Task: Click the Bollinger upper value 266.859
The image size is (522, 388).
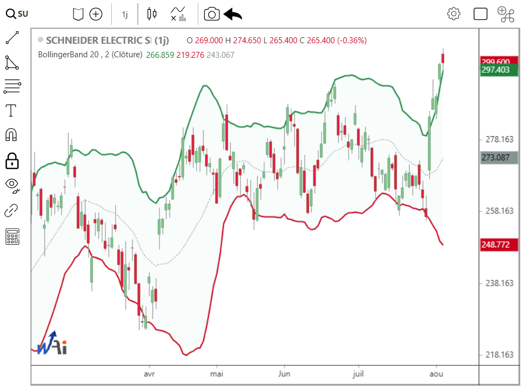Action: pos(160,55)
